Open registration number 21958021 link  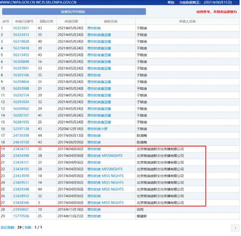tap(21, 209)
